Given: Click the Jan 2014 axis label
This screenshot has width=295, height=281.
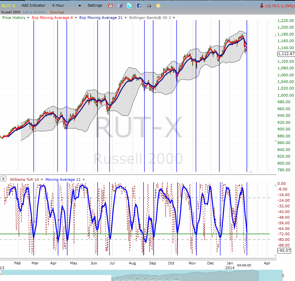Looking at the screenshot, I should [x=230, y=265].
